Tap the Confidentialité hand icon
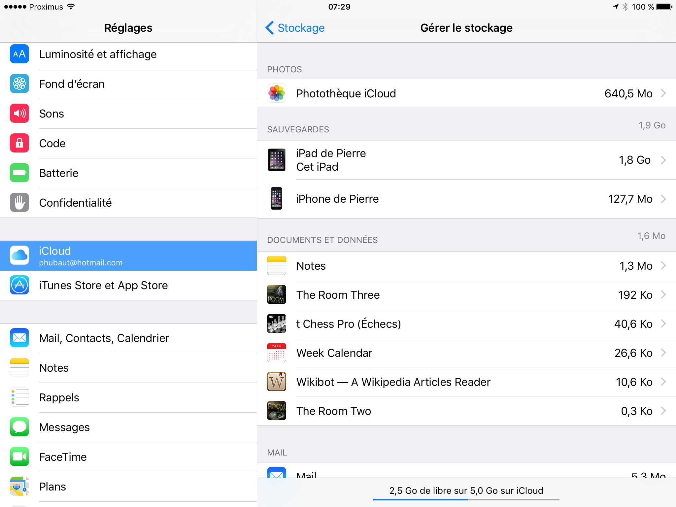The image size is (676, 507). (19, 202)
